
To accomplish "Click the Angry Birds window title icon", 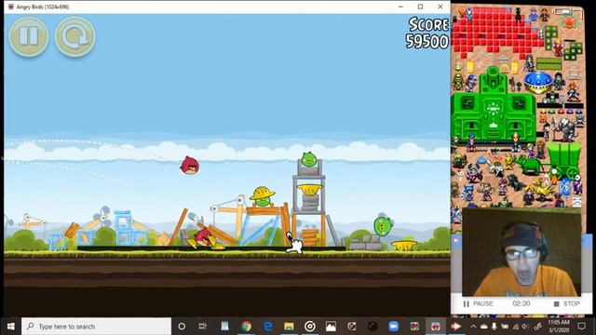I will point(10,7).
